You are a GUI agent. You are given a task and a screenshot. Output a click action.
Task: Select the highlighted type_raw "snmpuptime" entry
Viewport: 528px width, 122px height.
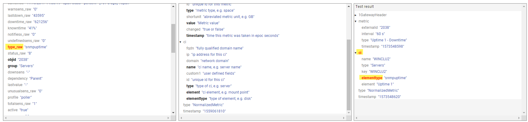[15, 47]
